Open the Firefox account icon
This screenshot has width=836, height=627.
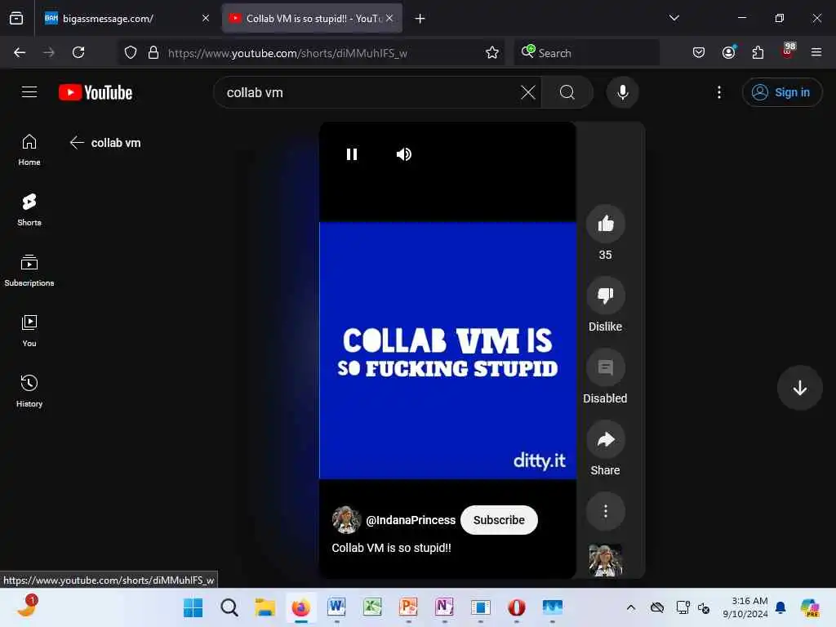[728, 52]
